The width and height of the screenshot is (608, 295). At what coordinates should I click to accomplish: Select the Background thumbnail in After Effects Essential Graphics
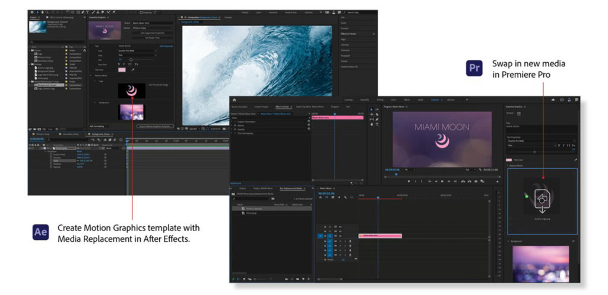coord(131,112)
